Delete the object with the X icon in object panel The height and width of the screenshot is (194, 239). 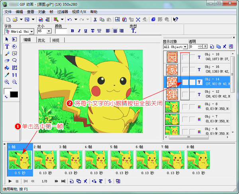tap(224, 47)
